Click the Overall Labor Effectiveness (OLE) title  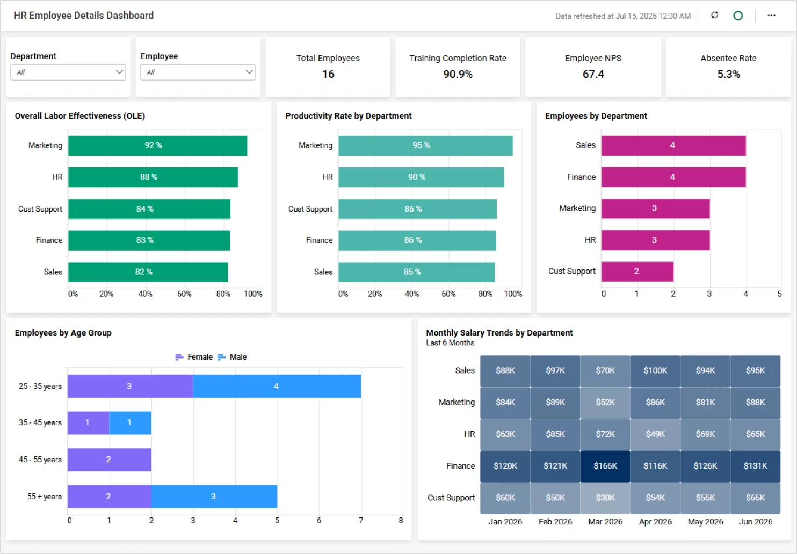tap(80, 116)
